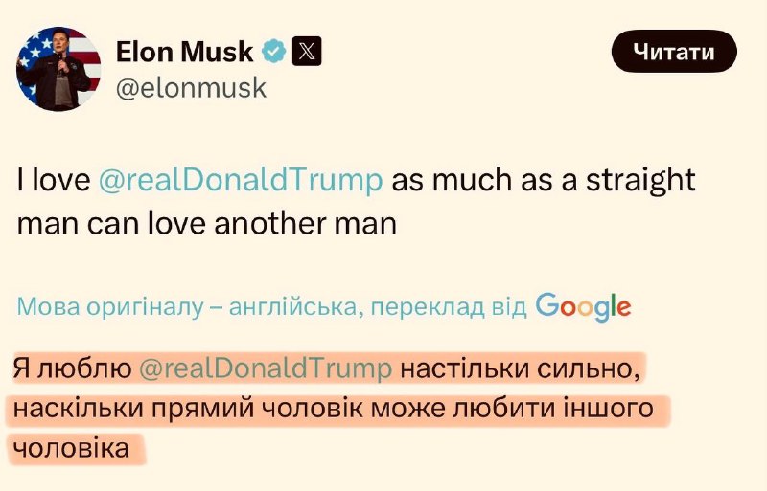This screenshot has width=767, height=491.
Task: Open the @elonmusk handle
Action: pyautogui.click(x=191, y=88)
